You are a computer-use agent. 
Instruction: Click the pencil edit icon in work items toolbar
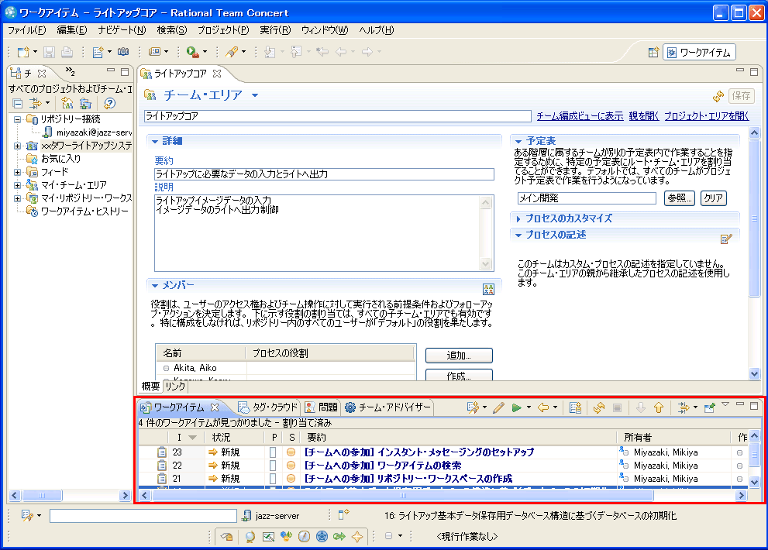(498, 407)
